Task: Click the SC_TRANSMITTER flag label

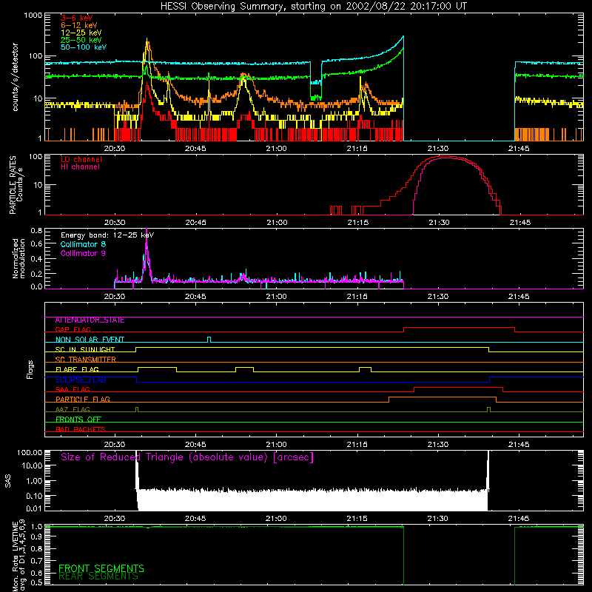Action: click(85, 360)
